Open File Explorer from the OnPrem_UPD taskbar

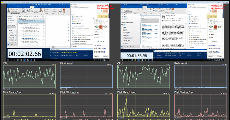[x=21, y=60]
